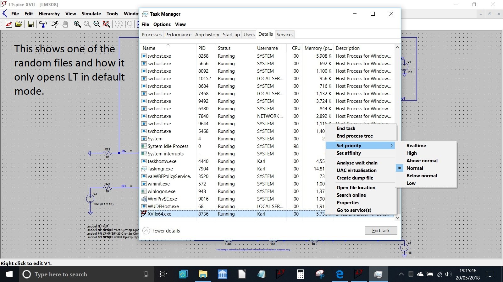Open LTspice Control Panel hammer icon
Screen dimensions: 503x282
point(43,24)
